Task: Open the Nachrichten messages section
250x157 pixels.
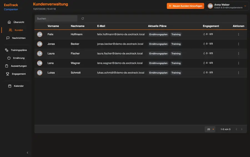Action: click(16, 38)
